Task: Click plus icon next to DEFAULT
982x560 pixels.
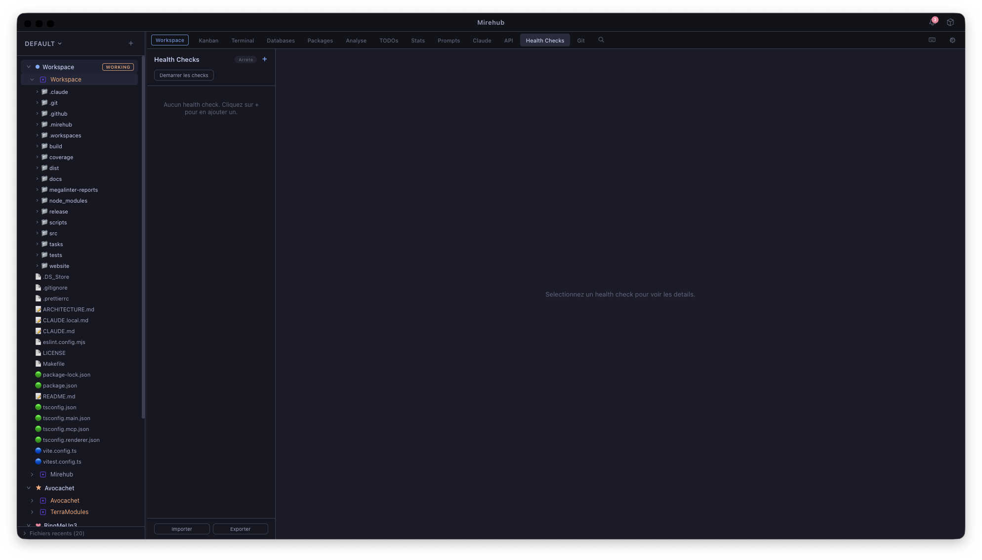Action: point(131,43)
